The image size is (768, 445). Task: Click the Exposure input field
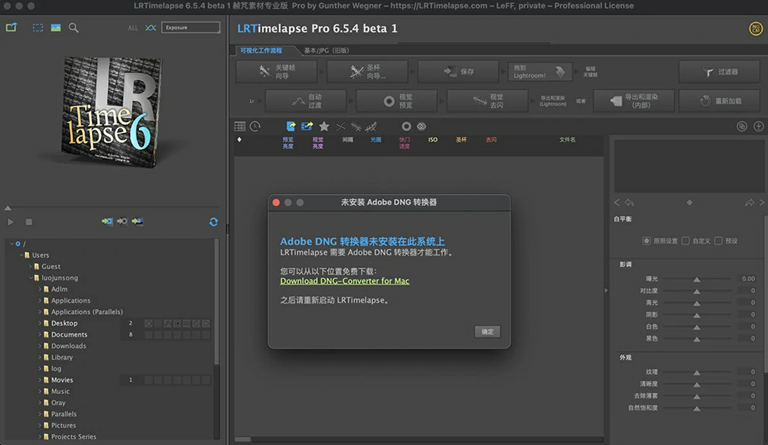pos(191,27)
